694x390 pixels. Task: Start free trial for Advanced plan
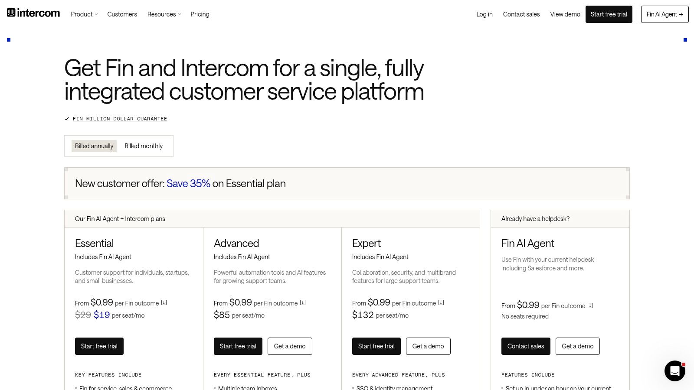[238, 346]
